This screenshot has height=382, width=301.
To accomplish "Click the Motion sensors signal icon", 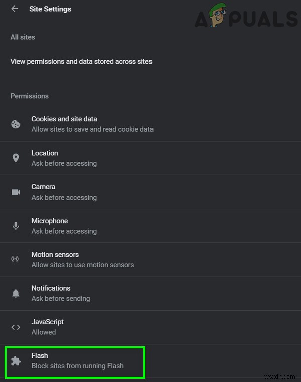I will coord(16,259).
